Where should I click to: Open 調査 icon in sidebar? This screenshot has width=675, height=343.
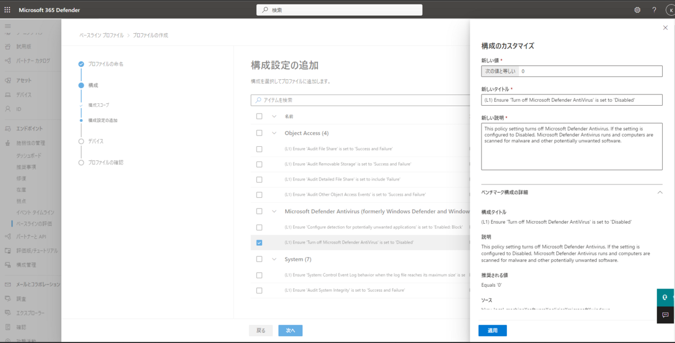[x=8, y=299]
